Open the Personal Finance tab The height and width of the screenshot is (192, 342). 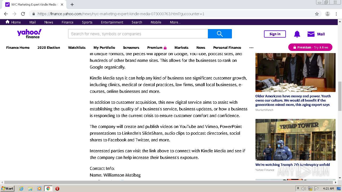[x=227, y=47]
